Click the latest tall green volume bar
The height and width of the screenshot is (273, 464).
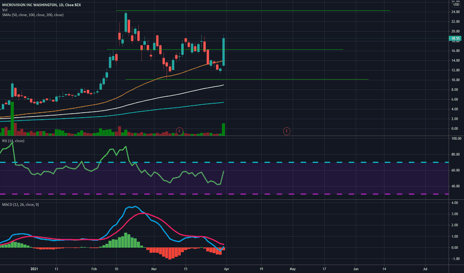point(224,130)
